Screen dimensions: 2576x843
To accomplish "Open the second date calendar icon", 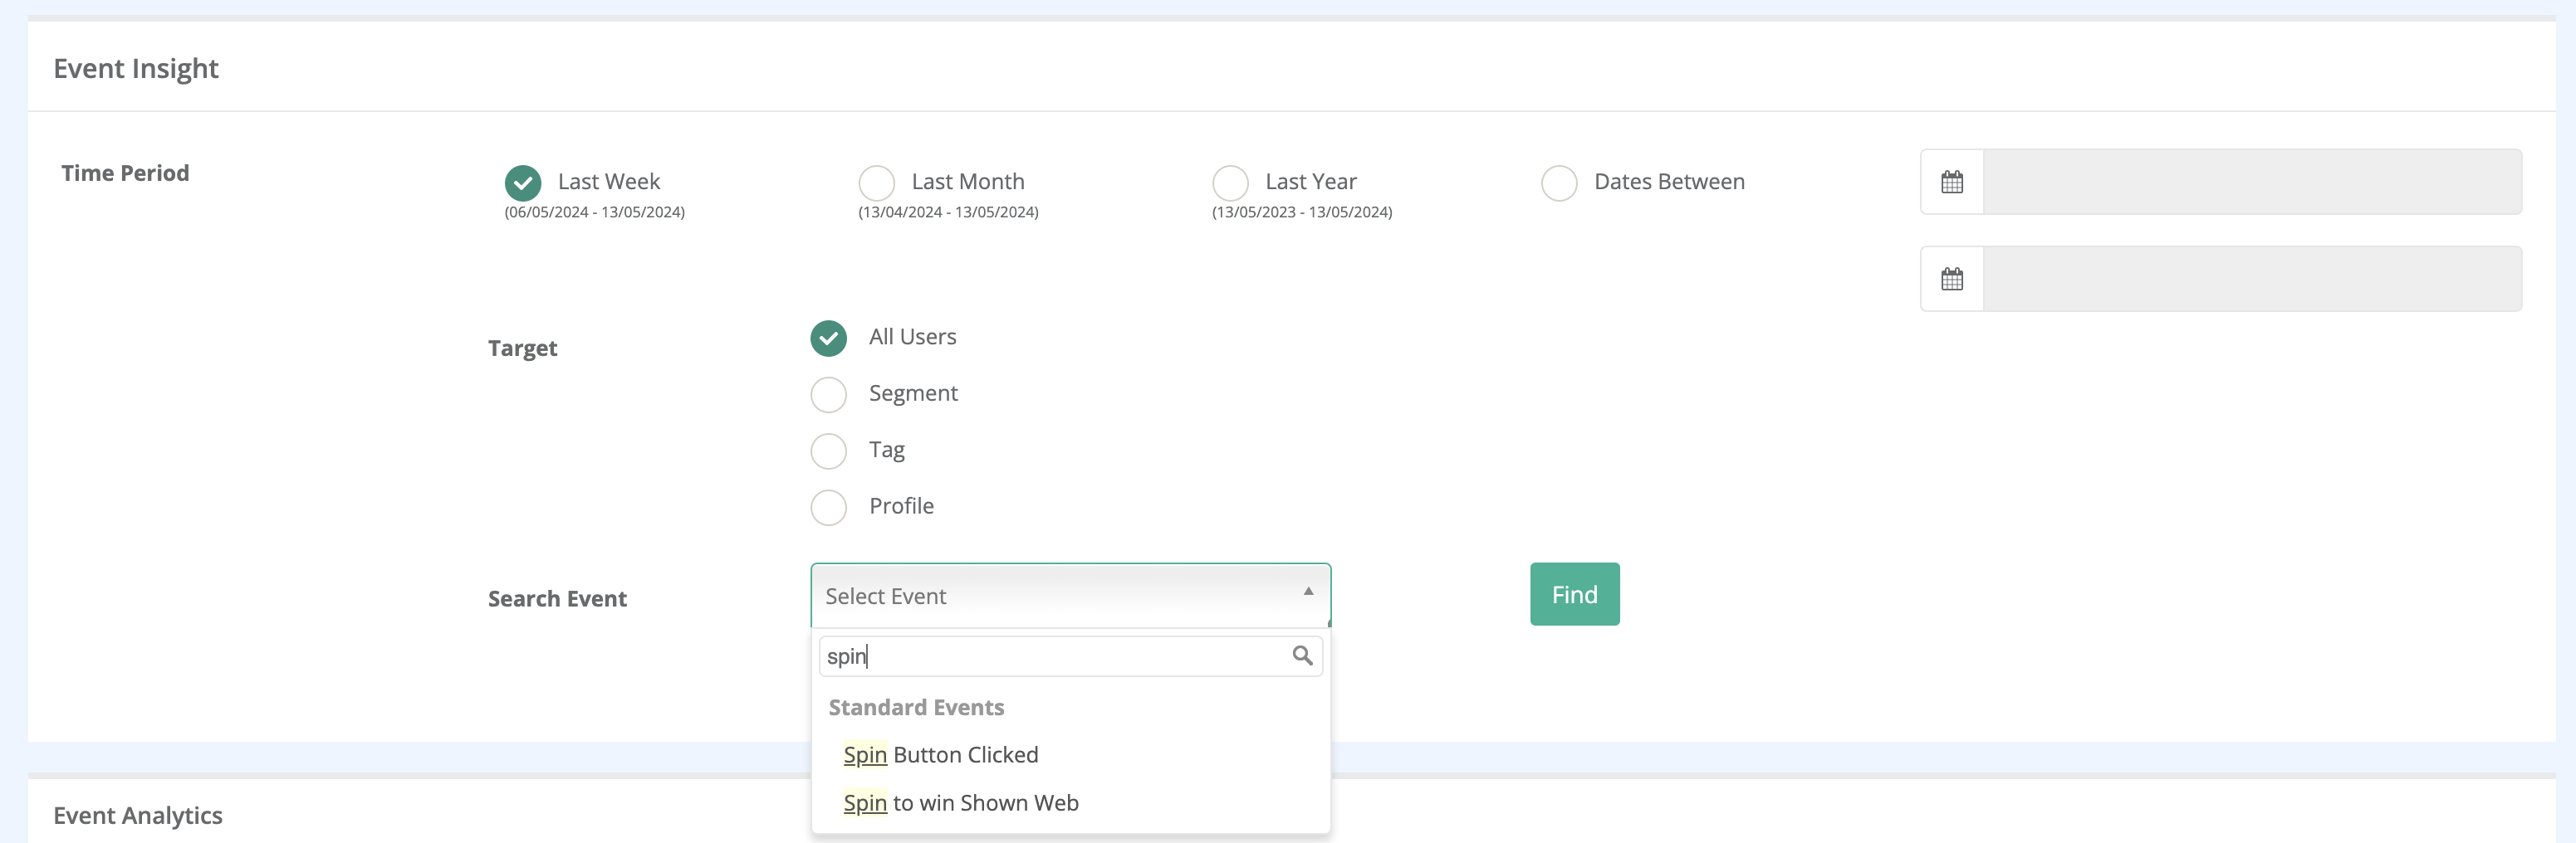I will tap(1951, 279).
